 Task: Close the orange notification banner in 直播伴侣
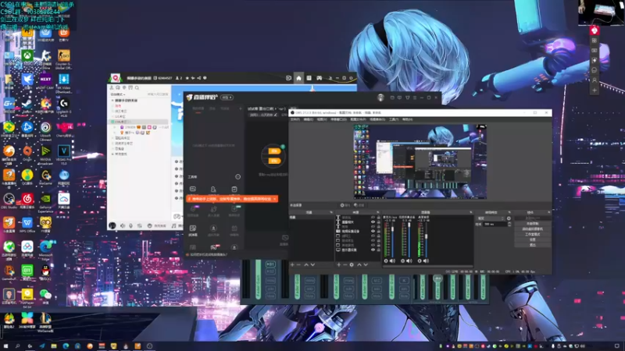point(275,199)
